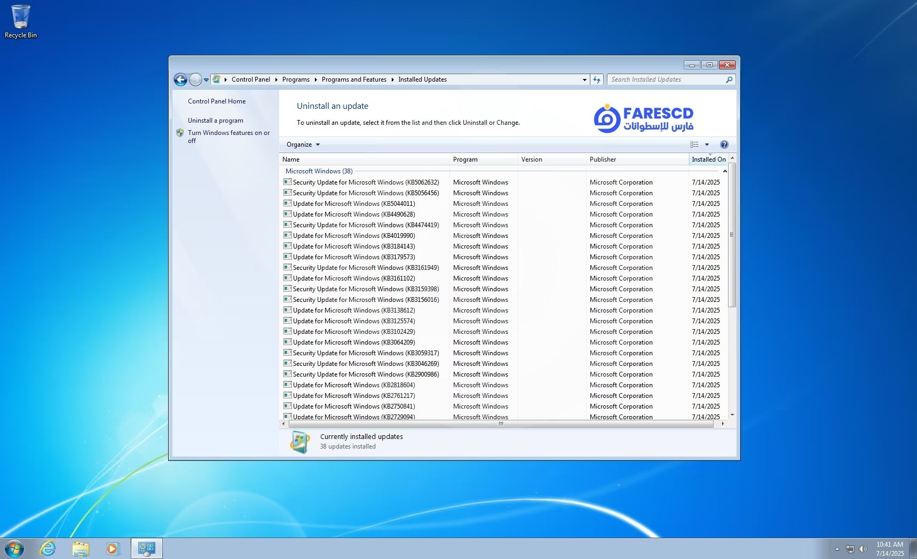Select Security Update KB3059317 entry
917x559 pixels.
tap(503, 353)
